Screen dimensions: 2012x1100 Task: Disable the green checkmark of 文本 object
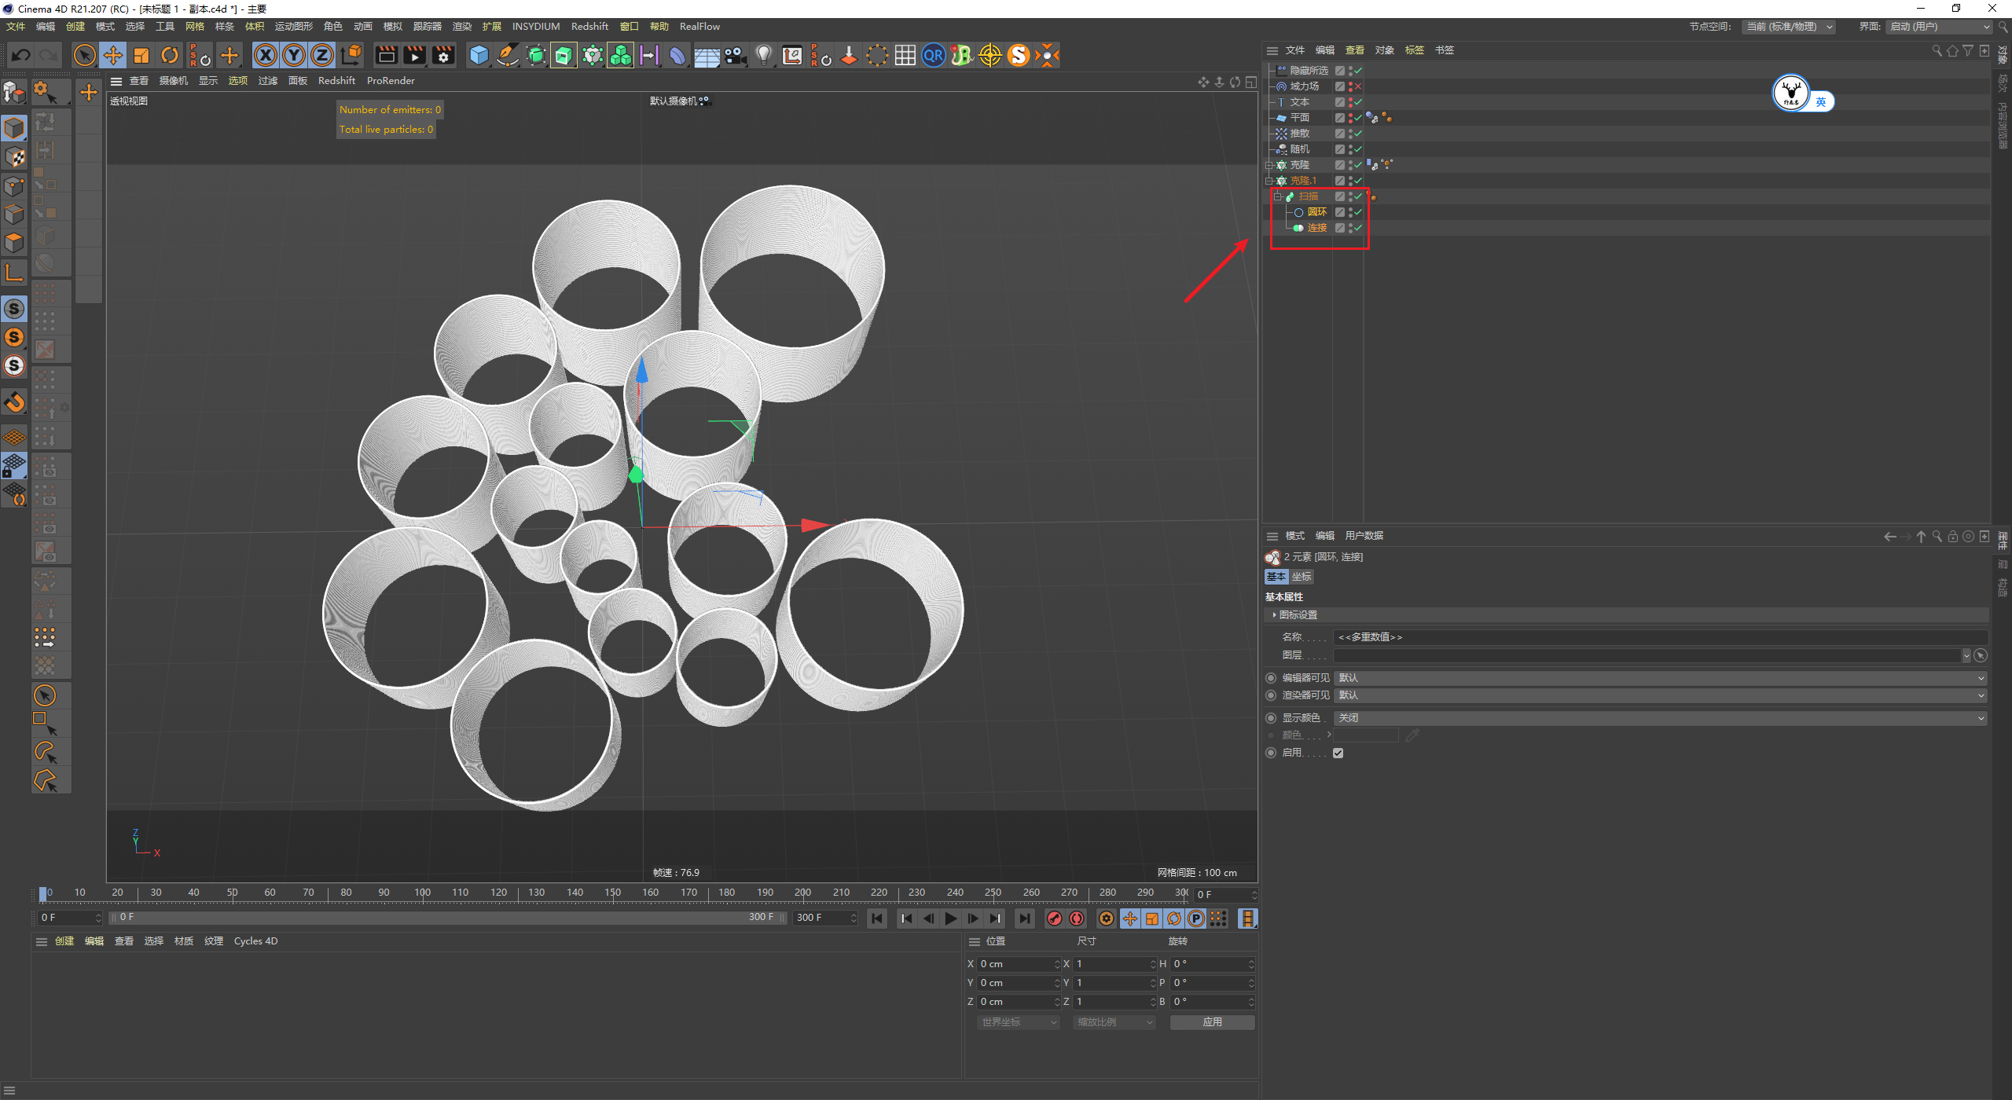pos(1358,102)
